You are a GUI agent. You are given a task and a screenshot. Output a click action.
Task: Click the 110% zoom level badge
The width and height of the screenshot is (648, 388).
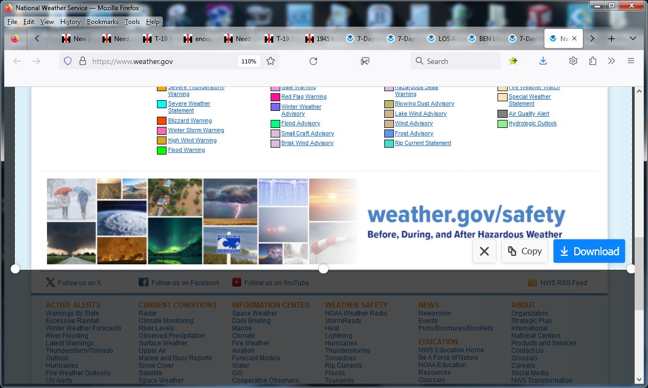(249, 61)
